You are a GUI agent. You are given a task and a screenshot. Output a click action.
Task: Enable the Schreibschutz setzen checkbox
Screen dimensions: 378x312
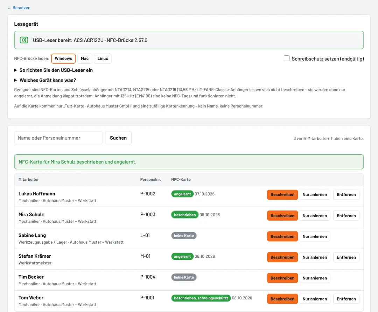[x=287, y=58]
